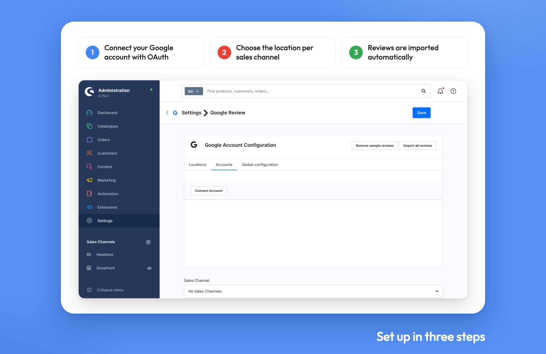Switch to the Accounts tab
This screenshot has width=546, height=354.
224,165
